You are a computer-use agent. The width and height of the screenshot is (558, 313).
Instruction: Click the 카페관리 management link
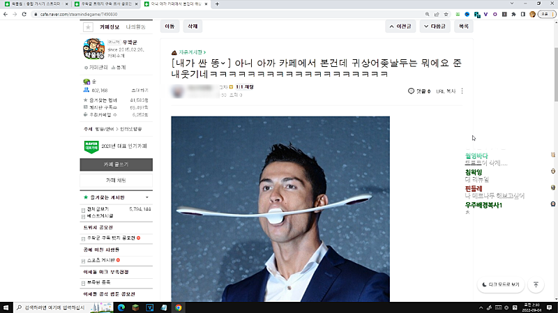(x=96, y=67)
